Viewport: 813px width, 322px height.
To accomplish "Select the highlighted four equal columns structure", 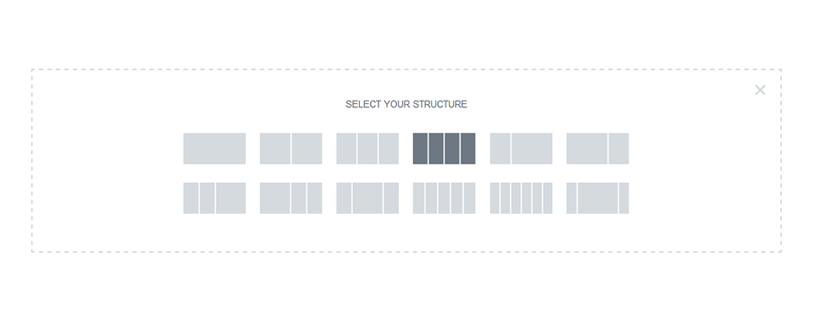I will pyautogui.click(x=444, y=148).
